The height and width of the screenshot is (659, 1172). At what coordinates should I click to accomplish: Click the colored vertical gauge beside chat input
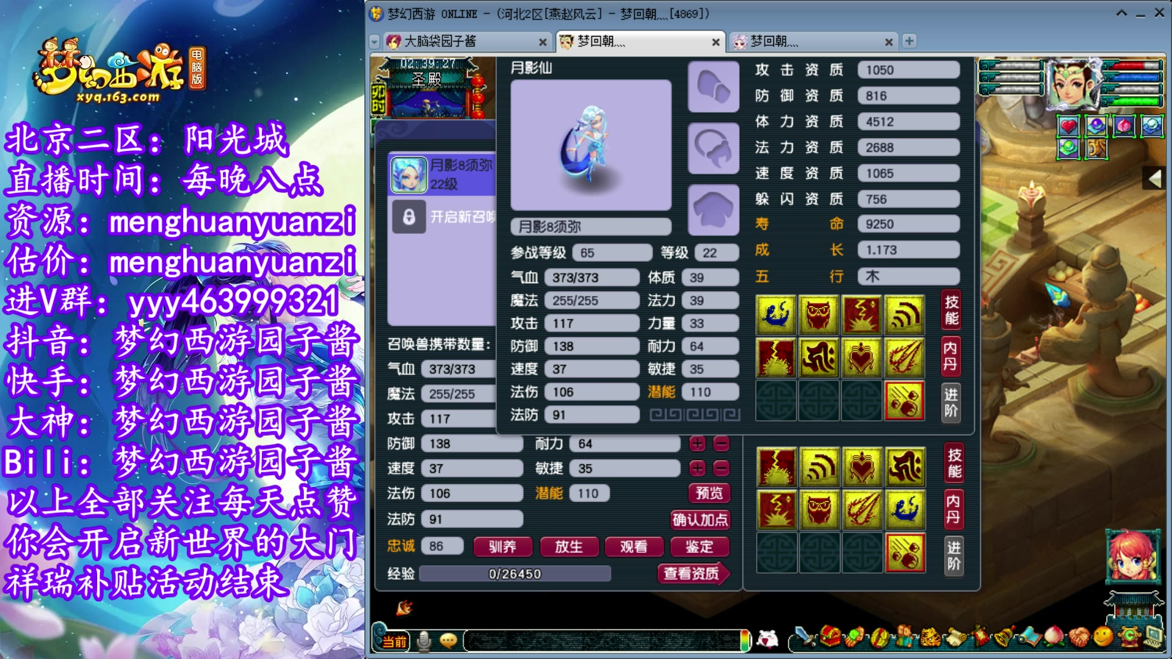pos(745,641)
